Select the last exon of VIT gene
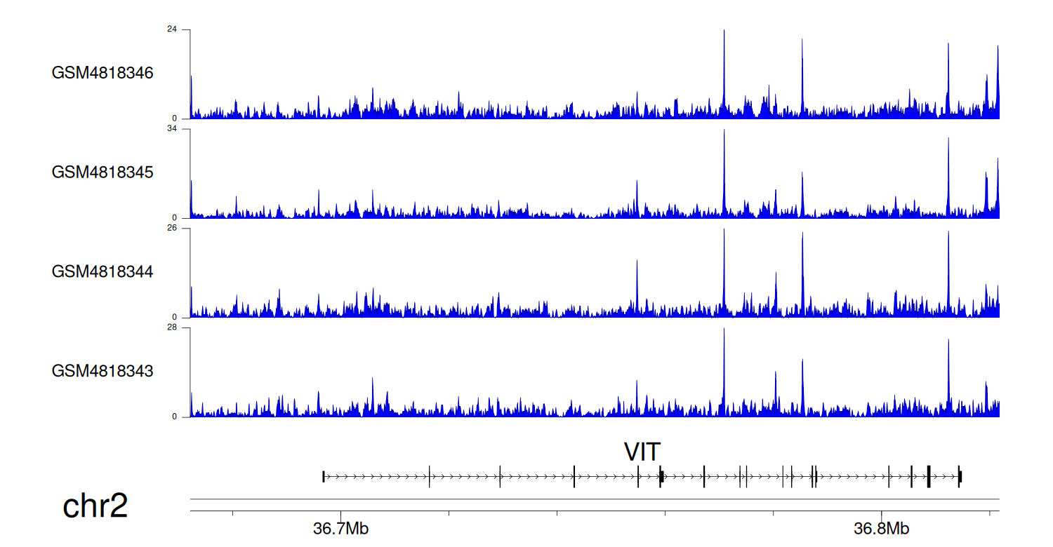The height and width of the screenshot is (547, 1053). point(960,477)
